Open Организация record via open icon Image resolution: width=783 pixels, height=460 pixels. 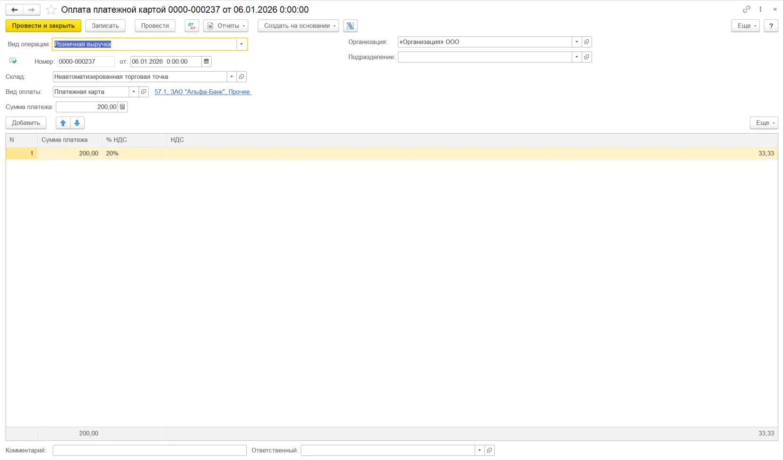586,42
